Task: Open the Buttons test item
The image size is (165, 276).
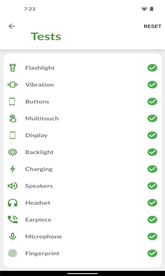Action: (x=82, y=102)
